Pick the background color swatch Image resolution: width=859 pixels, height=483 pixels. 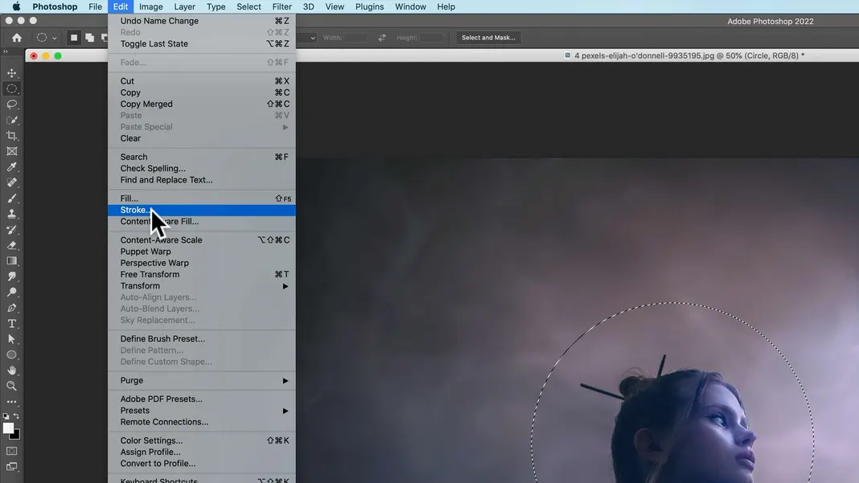coord(16,436)
